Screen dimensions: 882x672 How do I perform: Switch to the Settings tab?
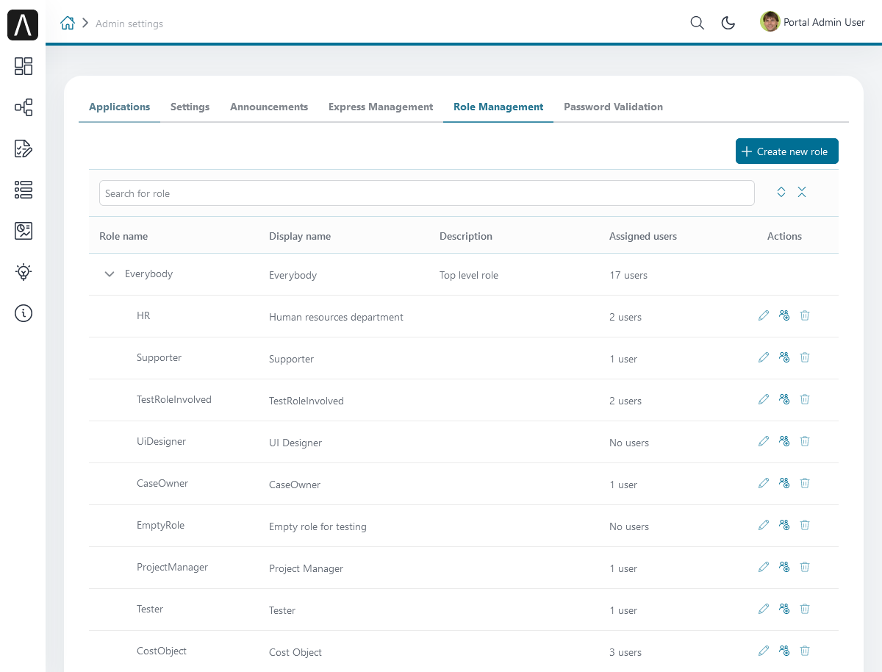coord(190,107)
